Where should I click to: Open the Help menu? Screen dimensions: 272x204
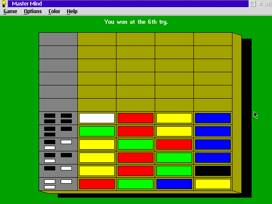72,11
